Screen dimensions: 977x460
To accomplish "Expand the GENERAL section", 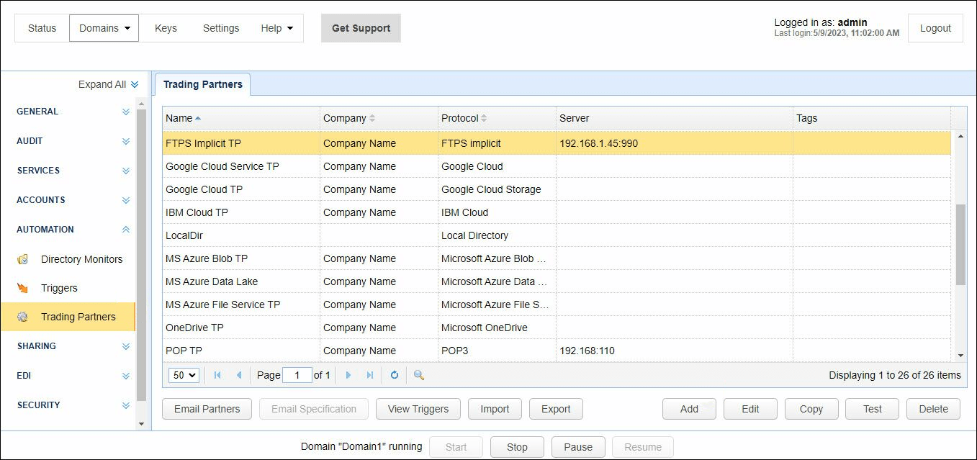I will (x=126, y=112).
